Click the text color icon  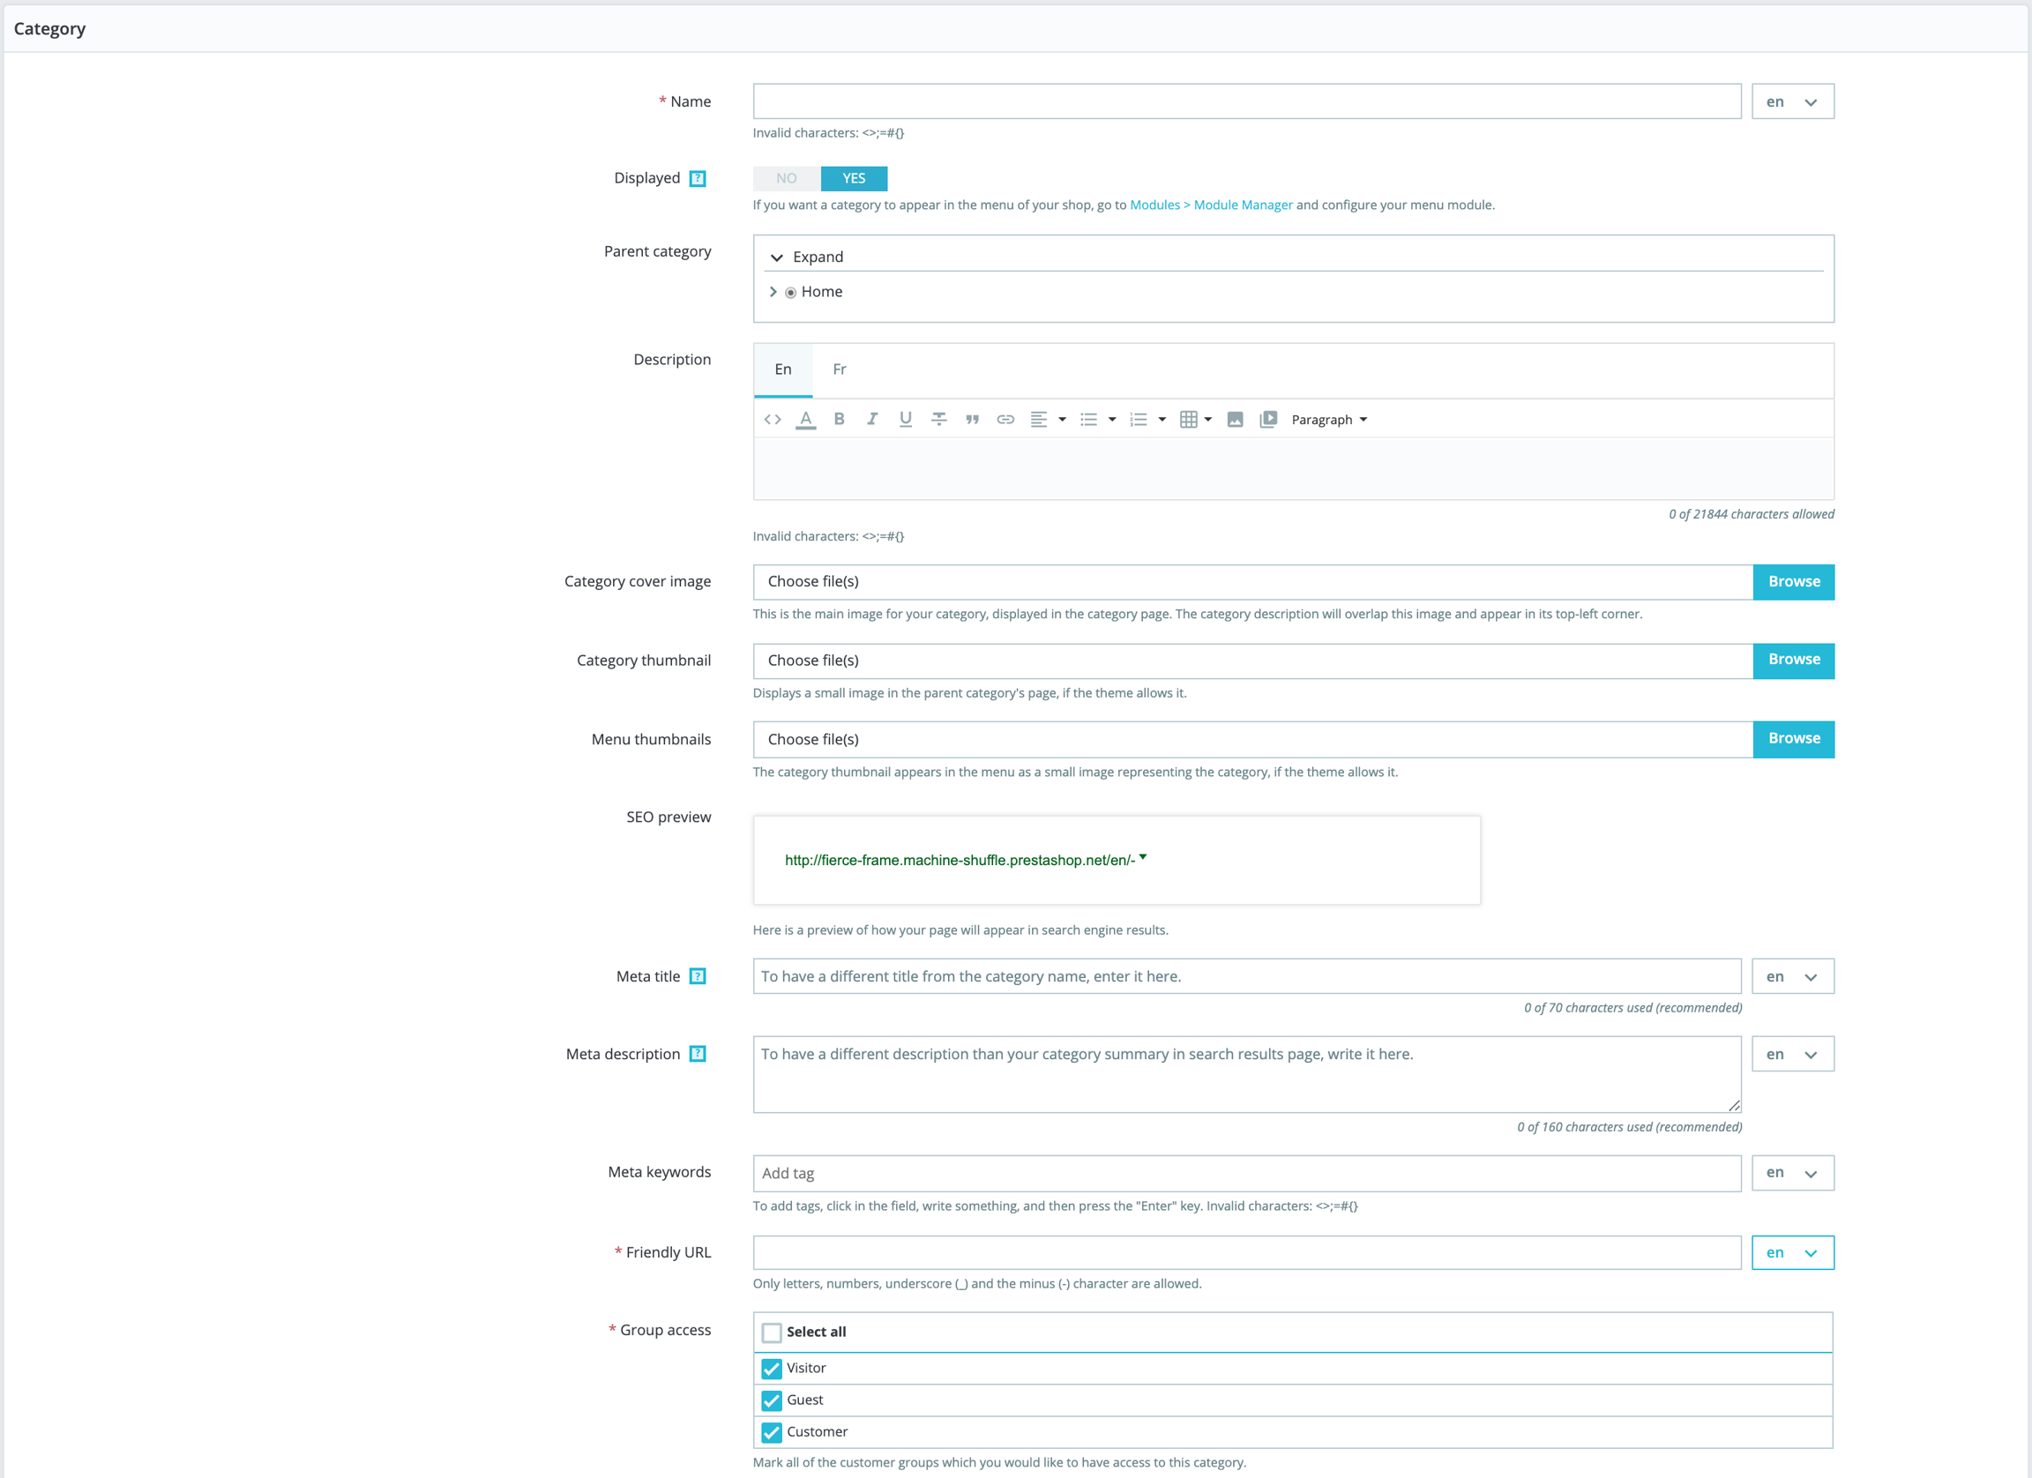tap(805, 419)
